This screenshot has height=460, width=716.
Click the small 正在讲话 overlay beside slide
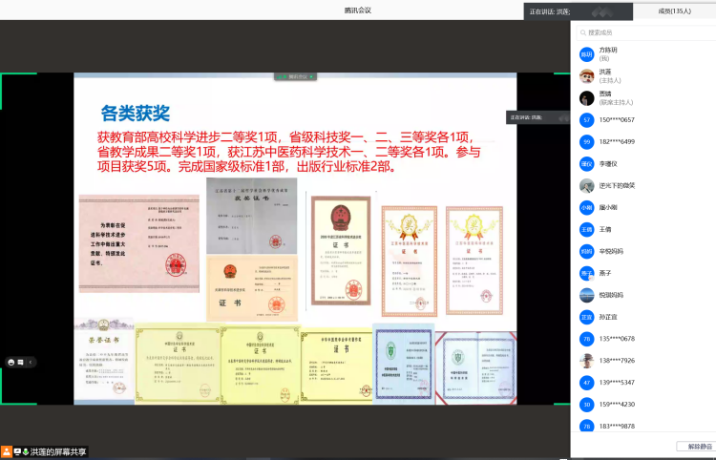pos(537,117)
